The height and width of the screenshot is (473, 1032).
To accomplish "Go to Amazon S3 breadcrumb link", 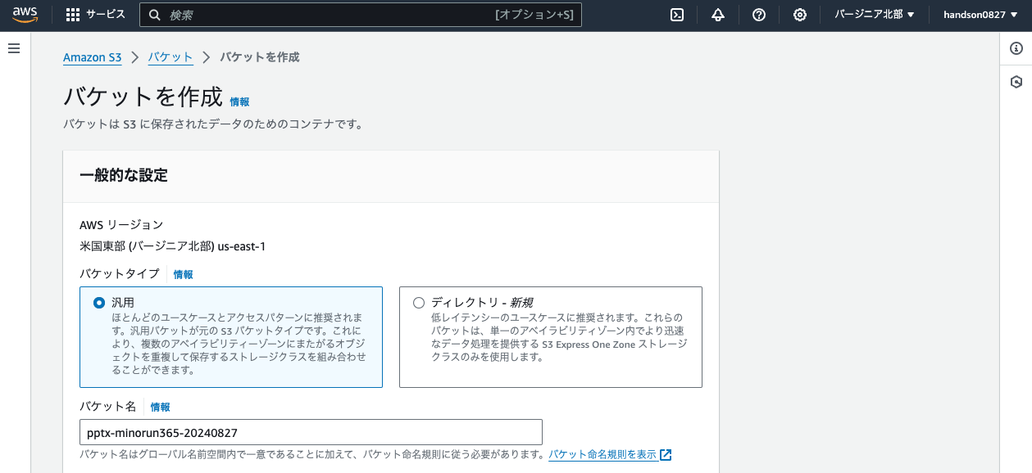I will click(92, 57).
